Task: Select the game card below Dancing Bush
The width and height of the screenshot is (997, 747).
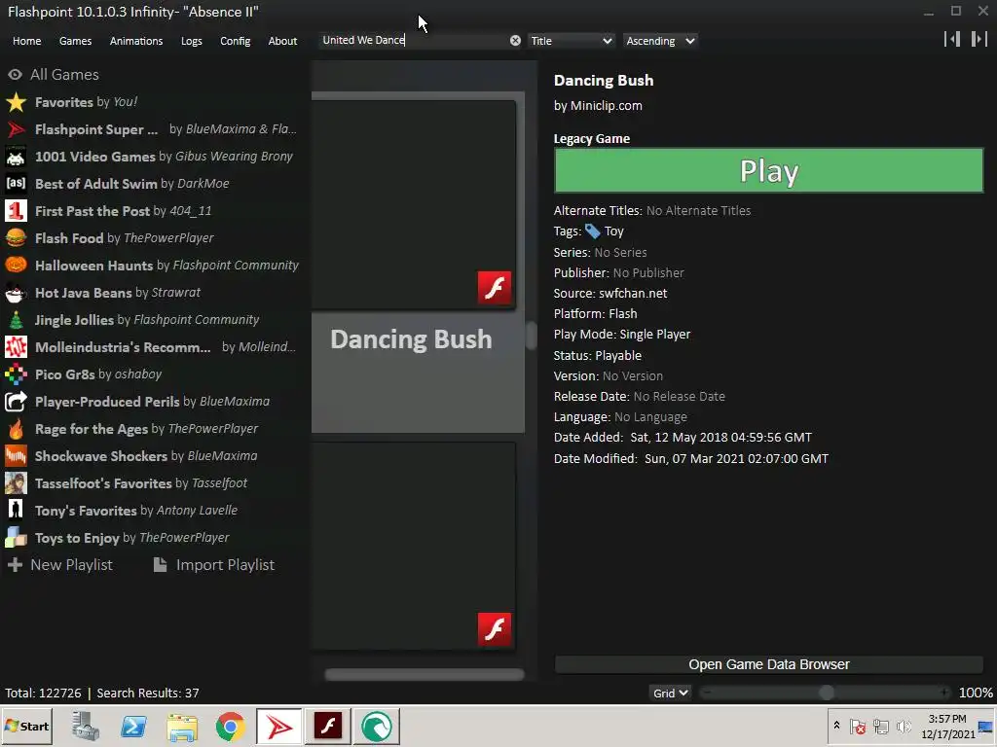Action: 413,547
